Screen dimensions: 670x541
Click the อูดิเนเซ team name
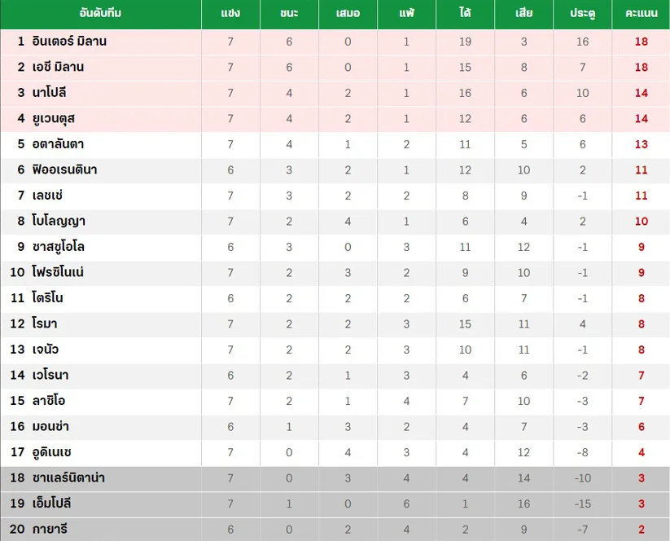(52, 452)
